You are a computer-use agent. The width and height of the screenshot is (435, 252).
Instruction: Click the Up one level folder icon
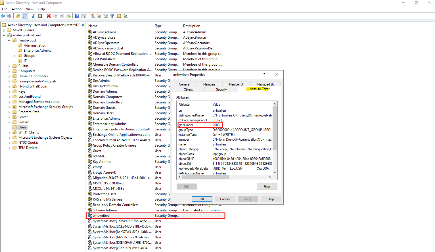tap(18, 16)
